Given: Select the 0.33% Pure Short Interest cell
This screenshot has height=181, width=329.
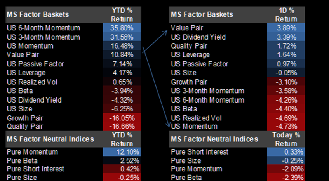Looking at the screenshot, I should [x=286, y=152].
